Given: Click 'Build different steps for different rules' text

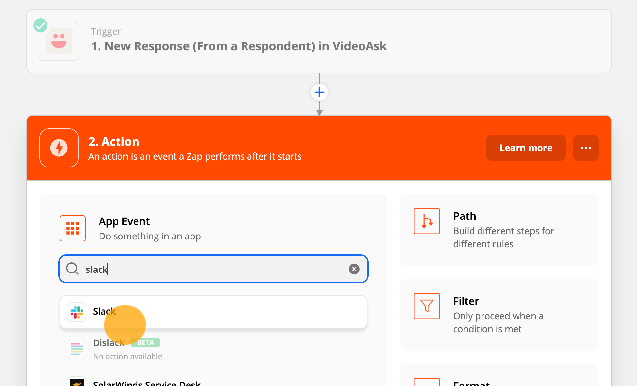Looking at the screenshot, I should 503,237.
